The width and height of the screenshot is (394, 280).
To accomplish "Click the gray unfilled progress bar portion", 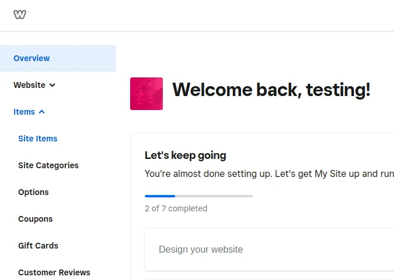I will pyautogui.click(x=214, y=196).
